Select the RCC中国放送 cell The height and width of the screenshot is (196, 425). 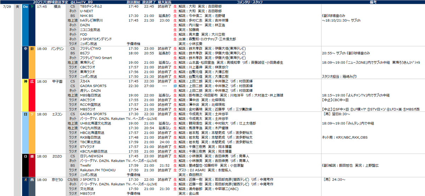pos(90,105)
